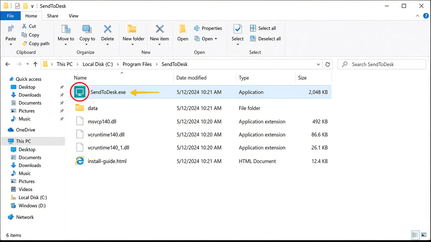Select the vcruntime140_1.dll file name
The image size is (431, 242).
108,148
